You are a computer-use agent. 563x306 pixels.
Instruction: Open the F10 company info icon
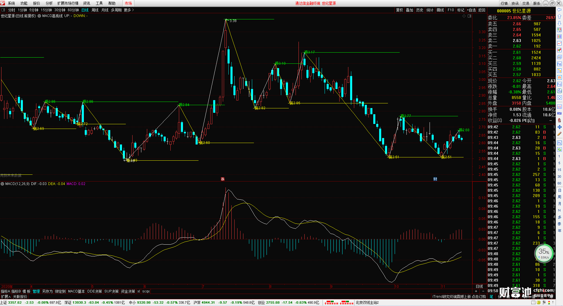coord(559,64)
